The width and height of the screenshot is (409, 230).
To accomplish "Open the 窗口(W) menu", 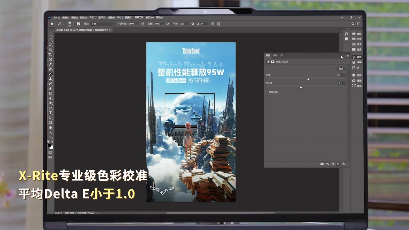I will click(150, 18).
